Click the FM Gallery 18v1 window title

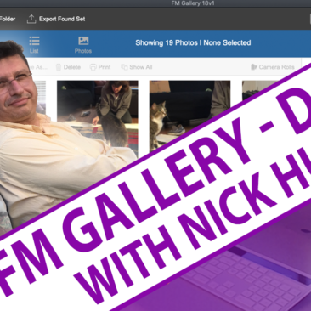193,3
